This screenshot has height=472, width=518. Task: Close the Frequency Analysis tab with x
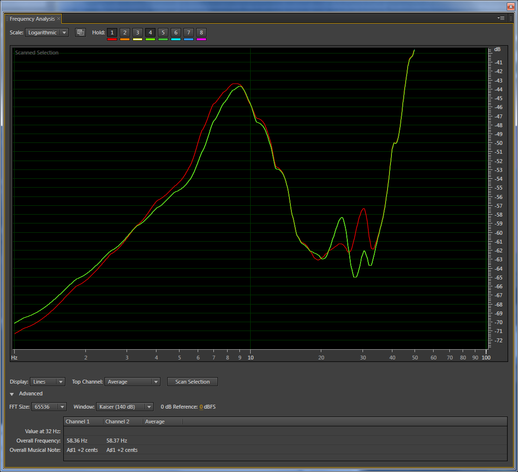point(59,18)
